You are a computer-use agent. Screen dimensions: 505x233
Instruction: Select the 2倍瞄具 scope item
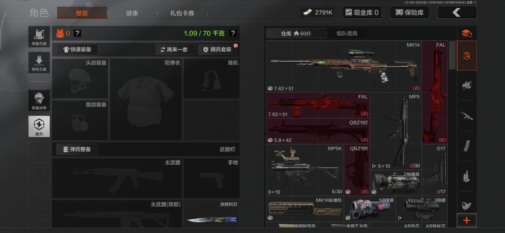396,183
